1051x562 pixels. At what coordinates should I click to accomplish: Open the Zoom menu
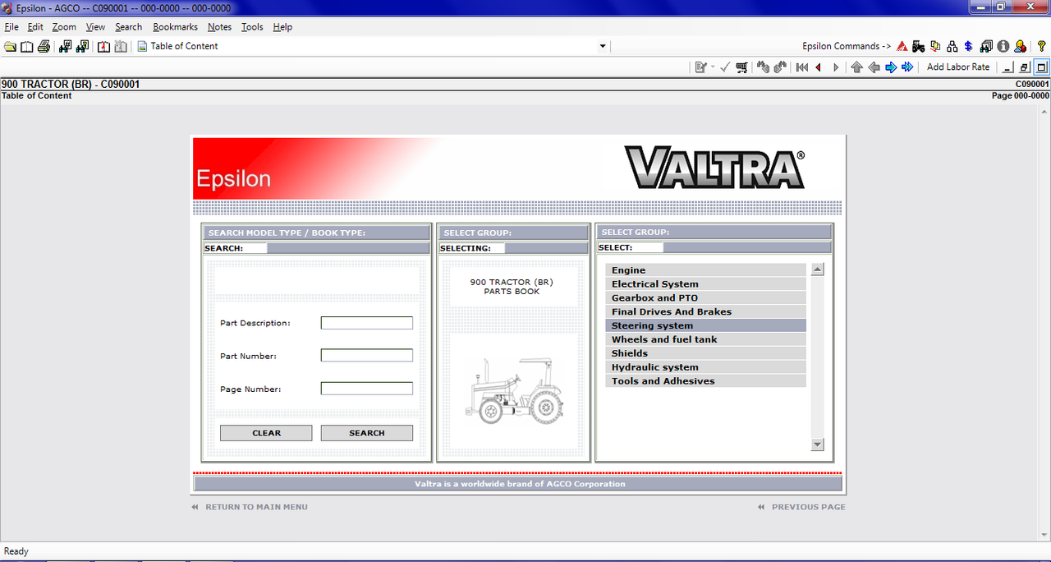tap(64, 27)
